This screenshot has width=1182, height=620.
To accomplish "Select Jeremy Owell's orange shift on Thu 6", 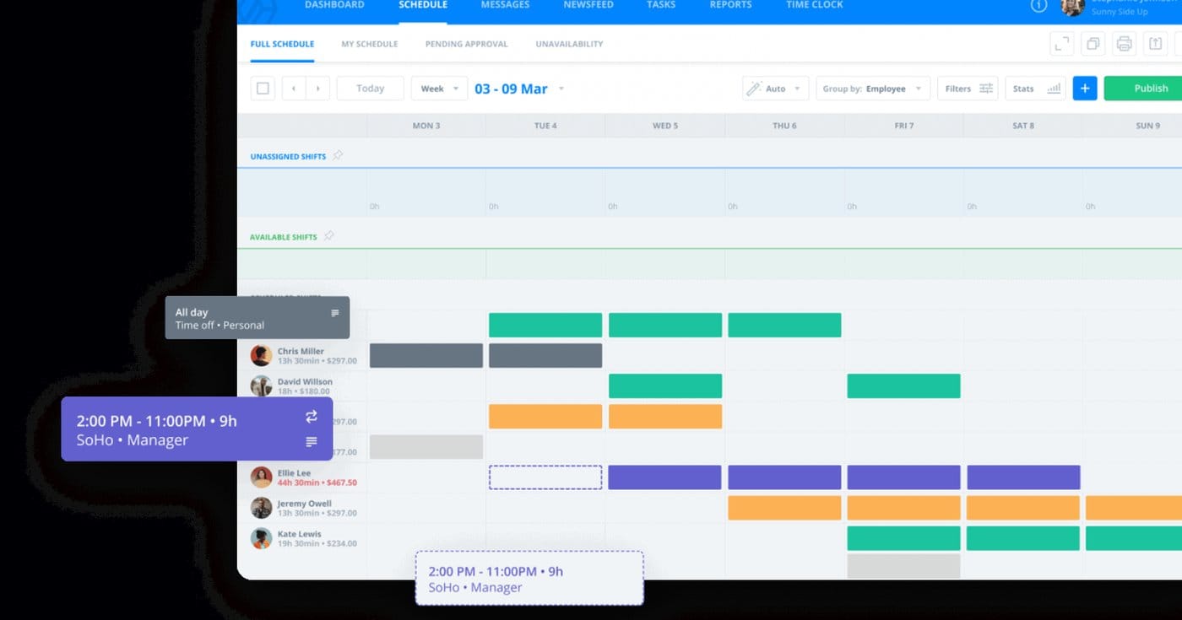I will (x=784, y=508).
